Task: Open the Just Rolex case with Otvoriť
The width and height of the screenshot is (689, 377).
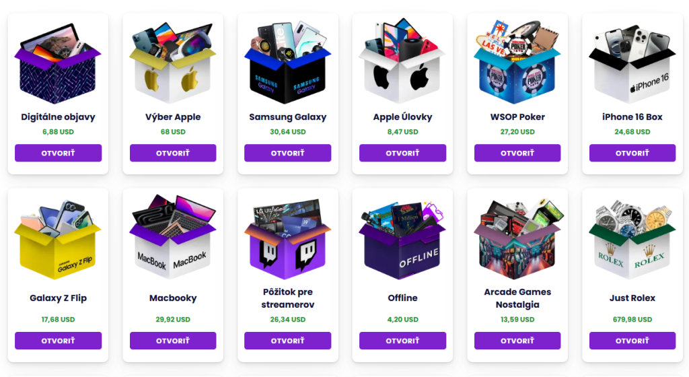Action: click(x=632, y=341)
